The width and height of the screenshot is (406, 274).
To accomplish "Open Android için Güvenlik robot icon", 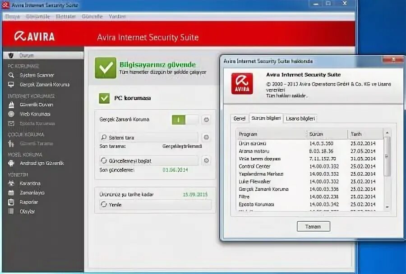I will (11, 163).
